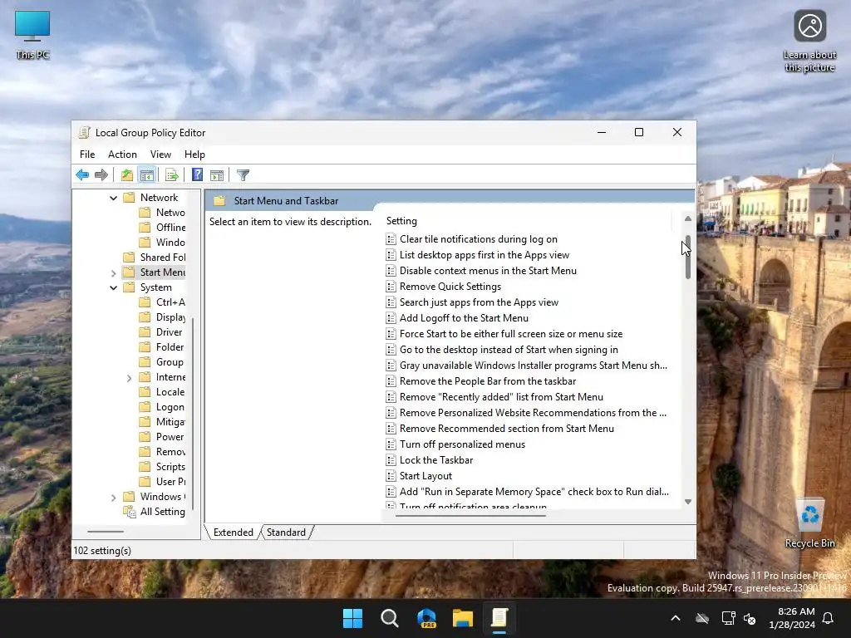Open the Recycle Bin desktop icon

(x=809, y=524)
